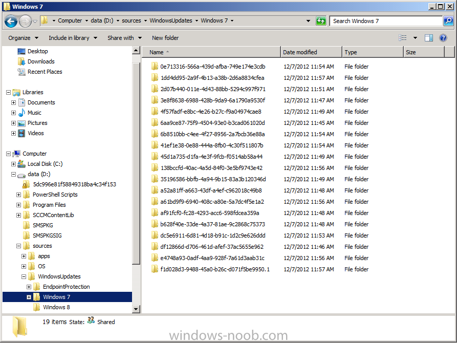457x343 pixels.
Task: Select locked folder 5dc996e81f58849318ba4c34f153
Action: (x=74, y=184)
